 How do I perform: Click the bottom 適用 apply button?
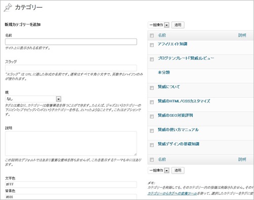178,171
